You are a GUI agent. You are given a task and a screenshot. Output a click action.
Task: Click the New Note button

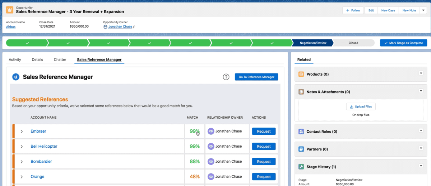[409, 10]
